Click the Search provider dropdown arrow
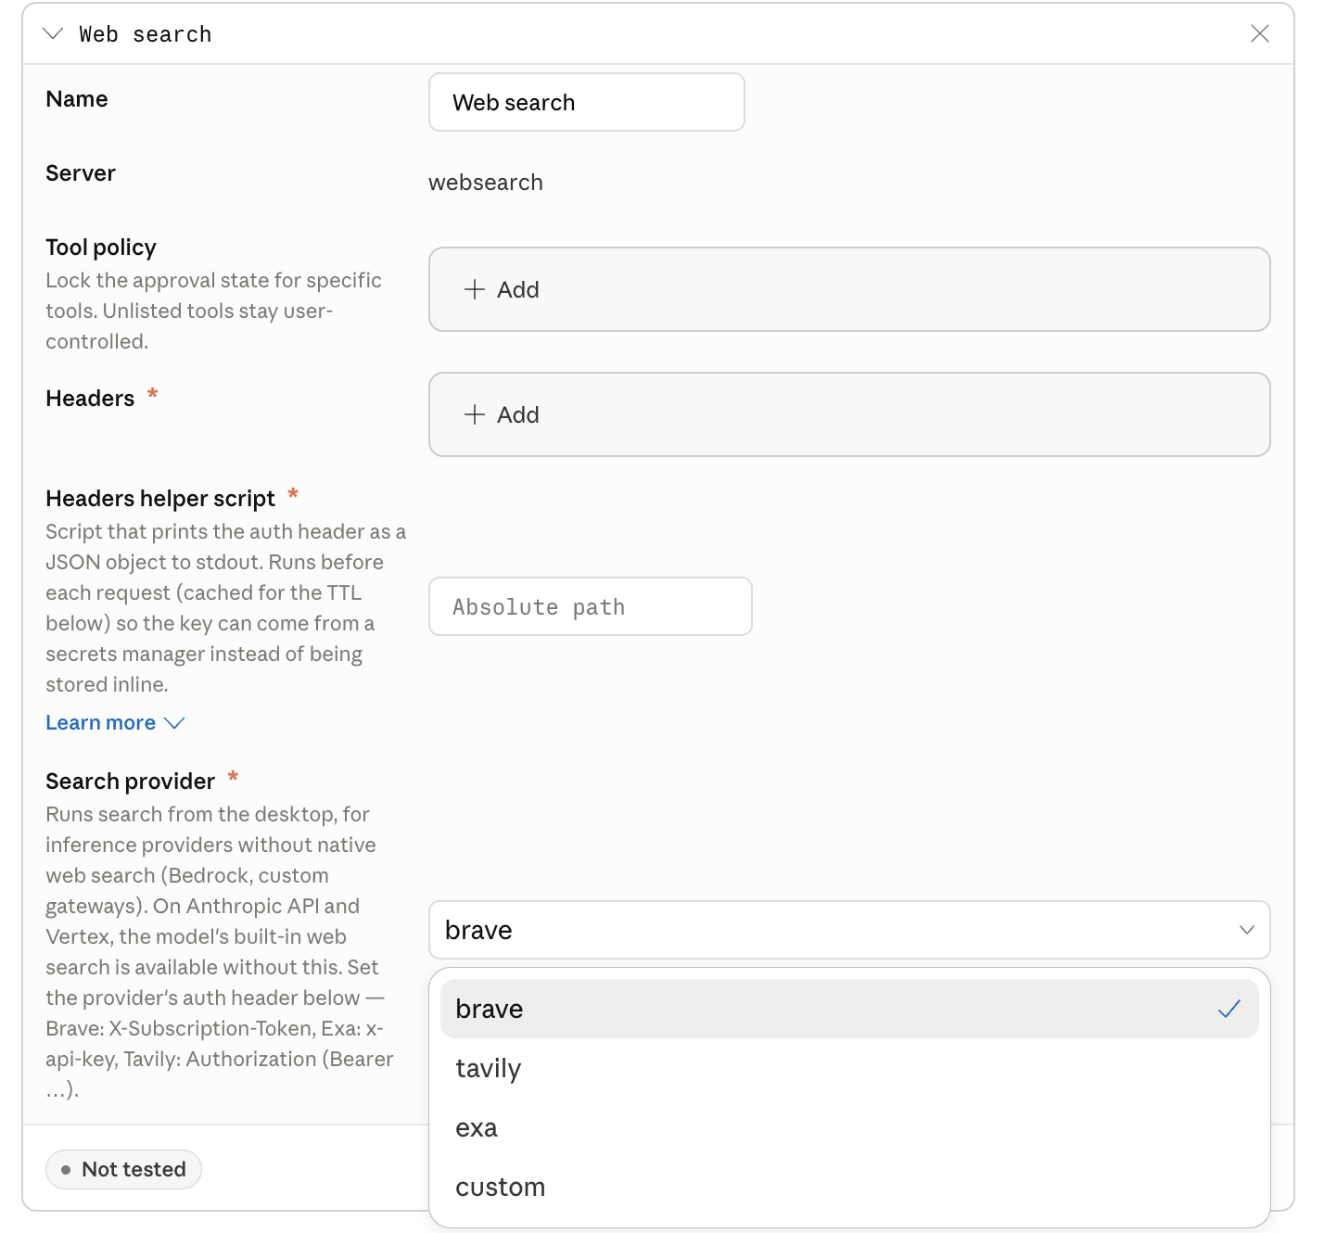The width and height of the screenshot is (1324, 1233). (1247, 930)
